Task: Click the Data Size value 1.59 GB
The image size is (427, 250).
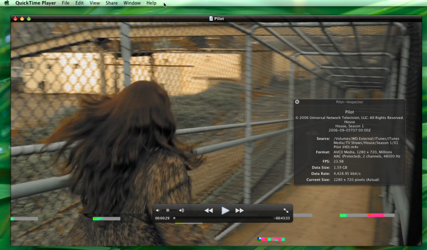Action: [340, 167]
